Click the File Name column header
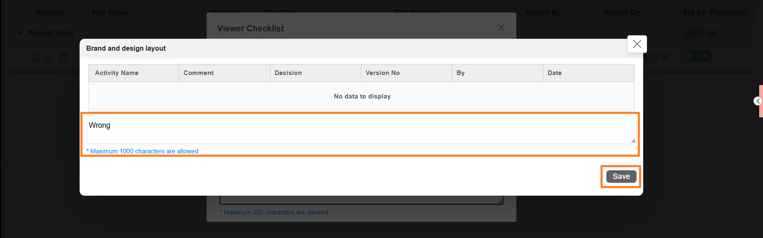This screenshot has height=238, width=763. (111, 13)
